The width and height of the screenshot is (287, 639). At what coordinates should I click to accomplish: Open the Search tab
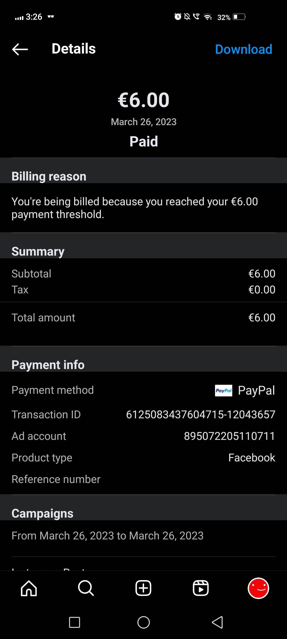tap(86, 588)
